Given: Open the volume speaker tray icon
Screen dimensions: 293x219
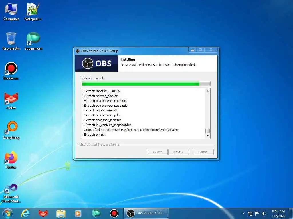Looking at the screenshot, I should click(x=264, y=214).
